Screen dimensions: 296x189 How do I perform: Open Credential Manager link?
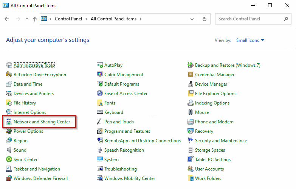tap(215, 75)
